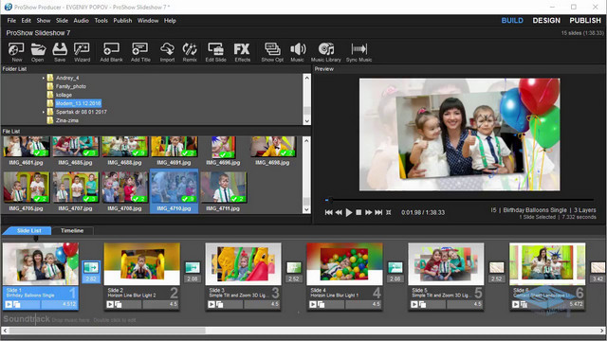Click transition icon after Slide 3
Screen dimensions: 607x341
tap(294, 267)
